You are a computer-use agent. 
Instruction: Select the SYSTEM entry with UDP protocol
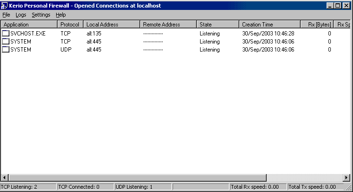[x=21, y=49]
